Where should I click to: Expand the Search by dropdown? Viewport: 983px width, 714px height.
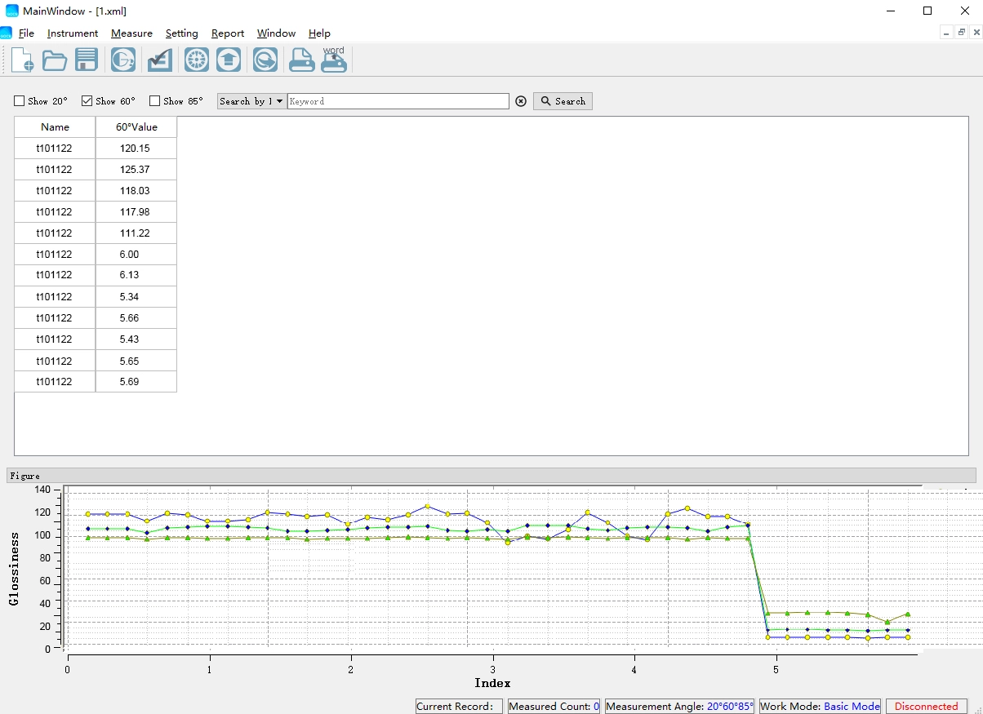[251, 101]
